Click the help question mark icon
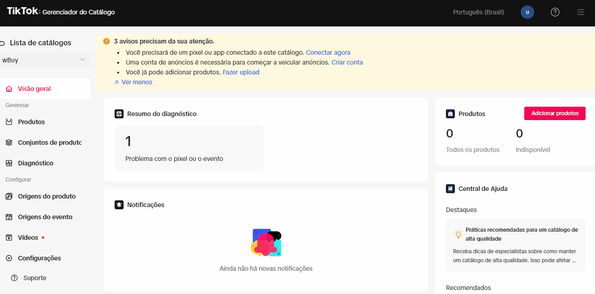The height and width of the screenshot is (294, 595). coord(555,12)
